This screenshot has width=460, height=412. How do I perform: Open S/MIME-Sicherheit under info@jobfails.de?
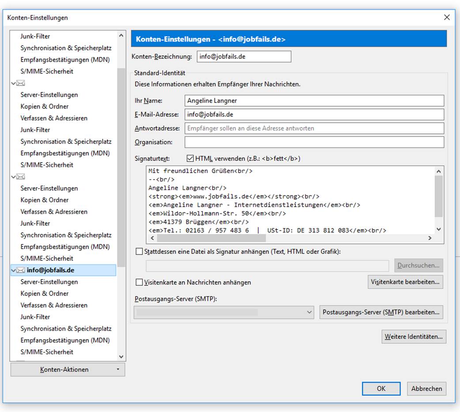click(x=47, y=352)
